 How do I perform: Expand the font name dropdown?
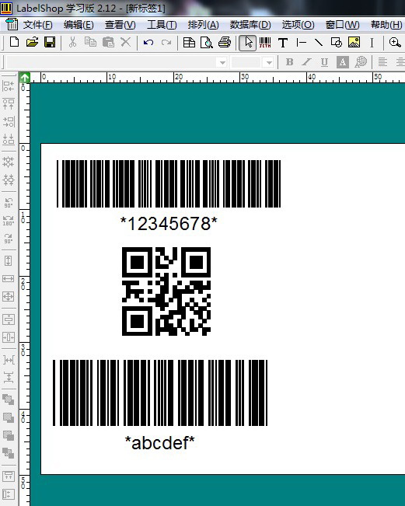click(222, 62)
